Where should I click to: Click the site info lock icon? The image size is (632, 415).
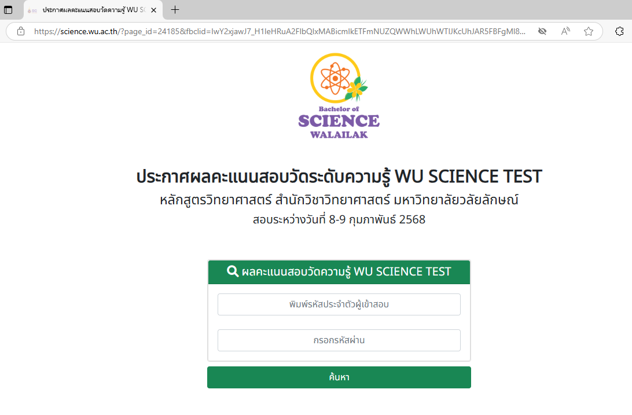21,31
